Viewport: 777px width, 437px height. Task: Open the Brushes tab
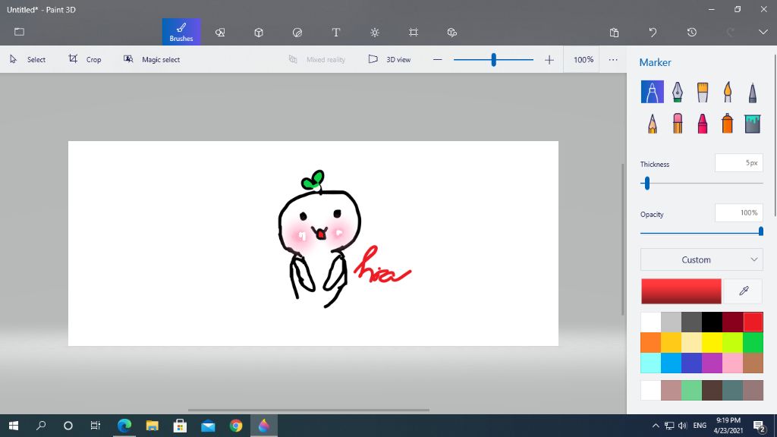pos(181,32)
